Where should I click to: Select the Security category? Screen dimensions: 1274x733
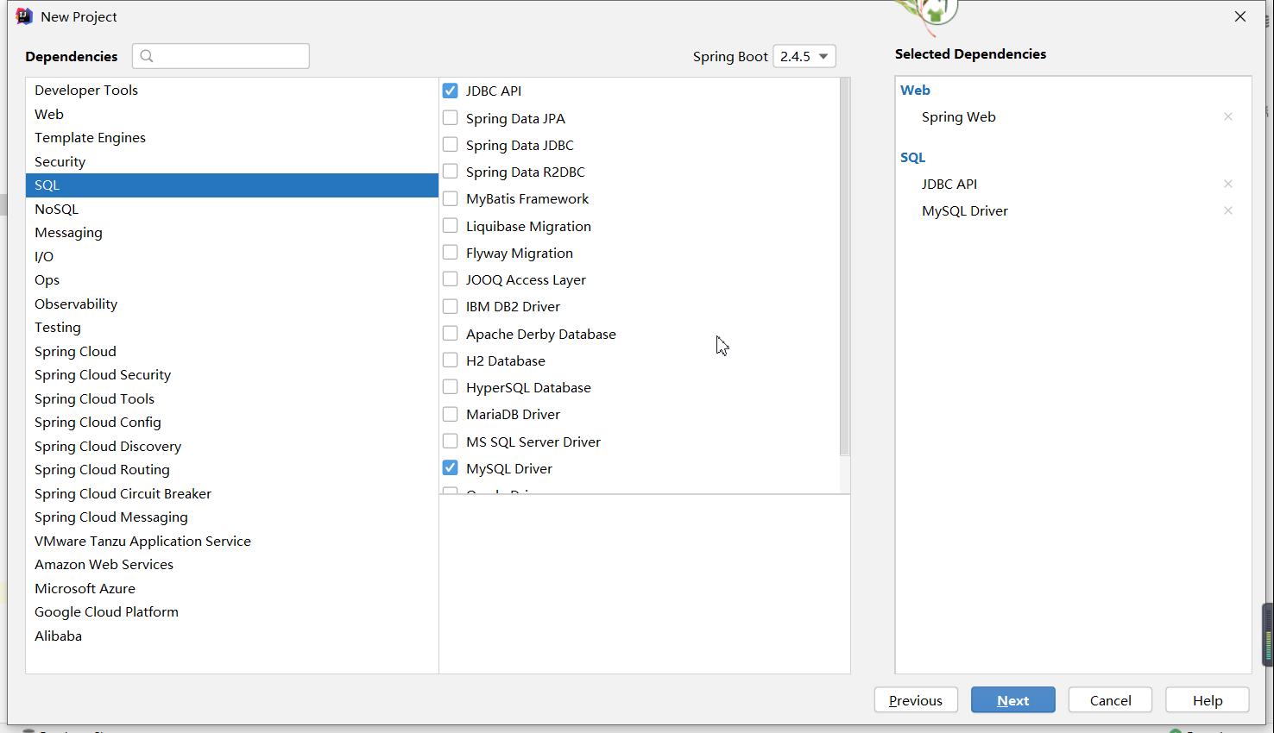pos(231,161)
